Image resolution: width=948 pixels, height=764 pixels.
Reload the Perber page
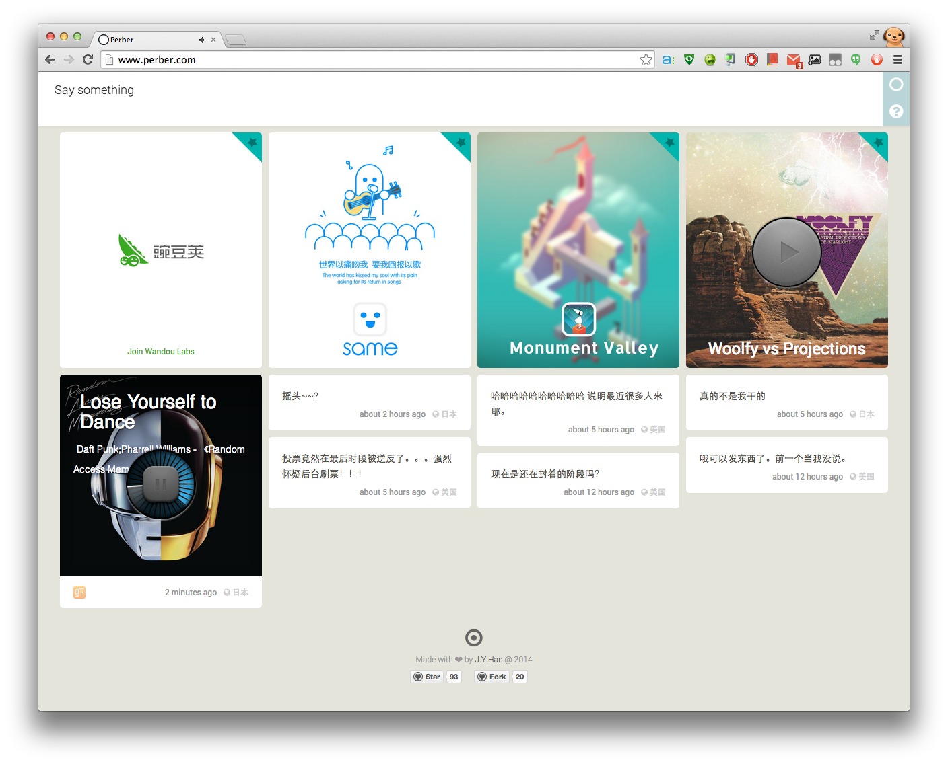click(x=88, y=59)
